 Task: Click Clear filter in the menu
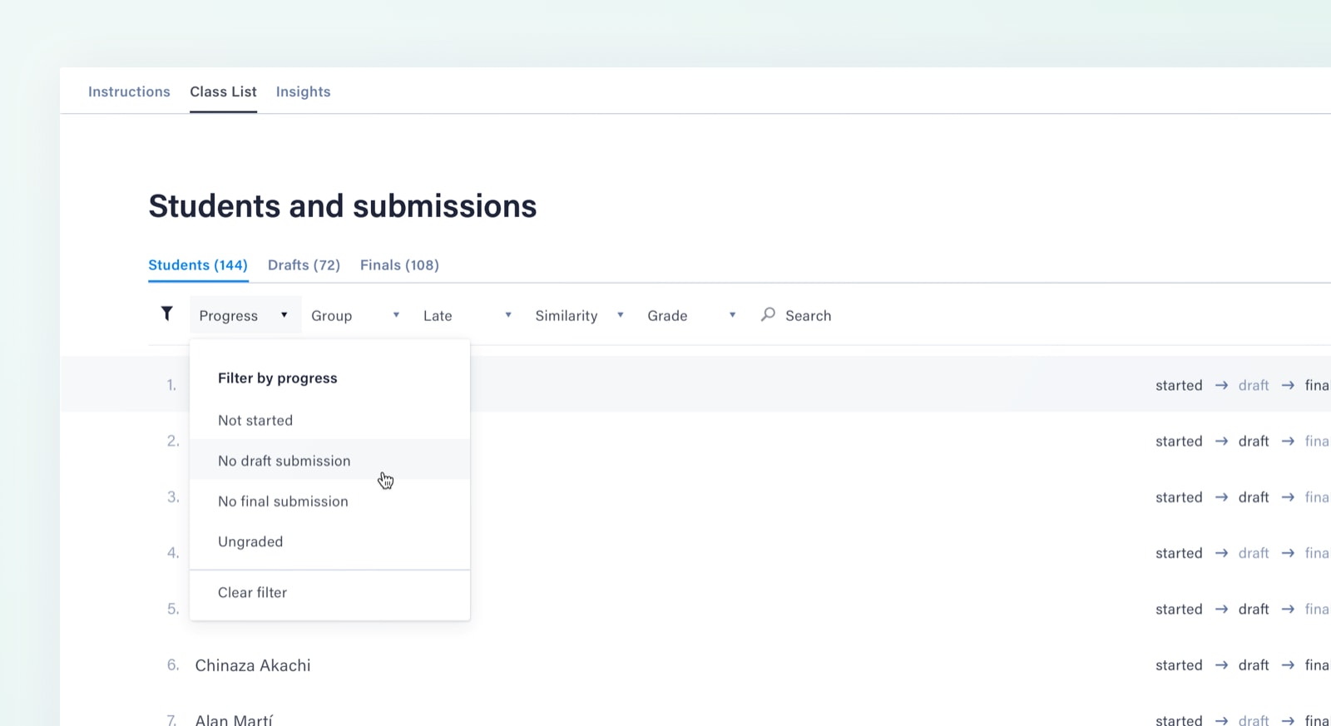pyautogui.click(x=252, y=593)
